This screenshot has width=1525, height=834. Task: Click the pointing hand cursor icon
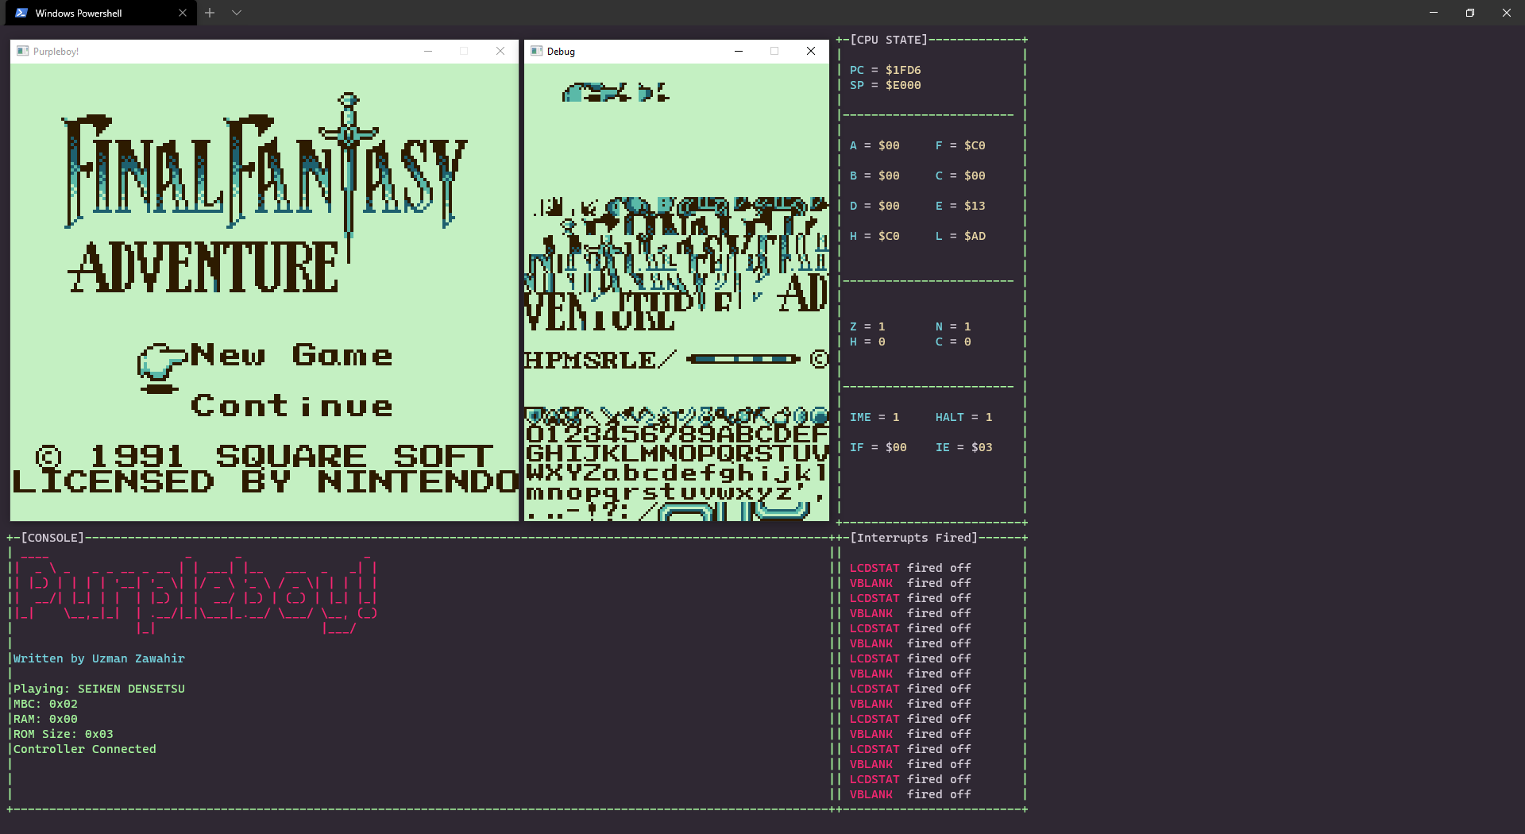point(162,367)
